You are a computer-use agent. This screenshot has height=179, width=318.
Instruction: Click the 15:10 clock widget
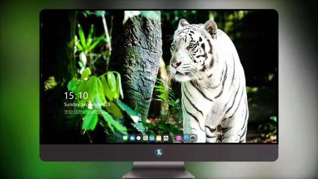pos(76,95)
